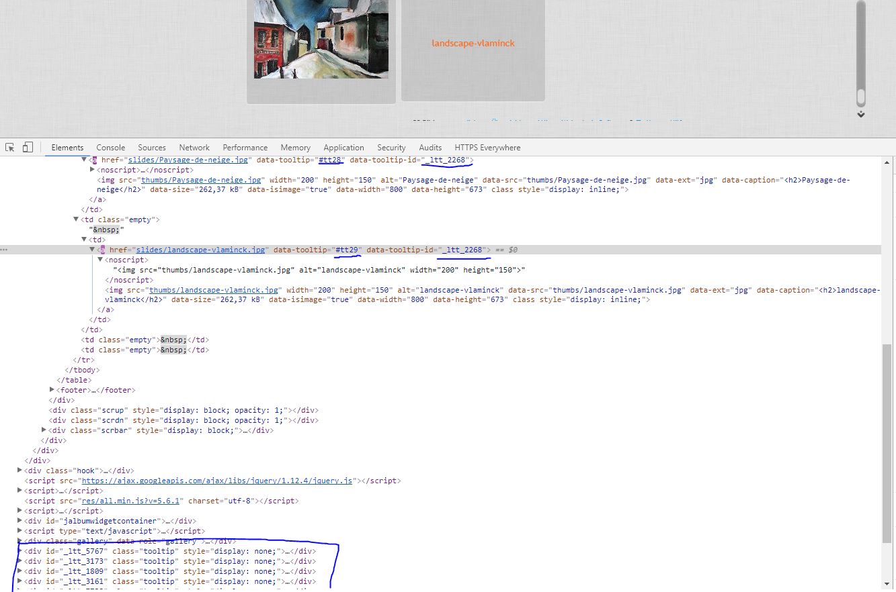Screen dimensions: 896x592
Task: Open the Sources tab
Action: pyautogui.click(x=152, y=148)
